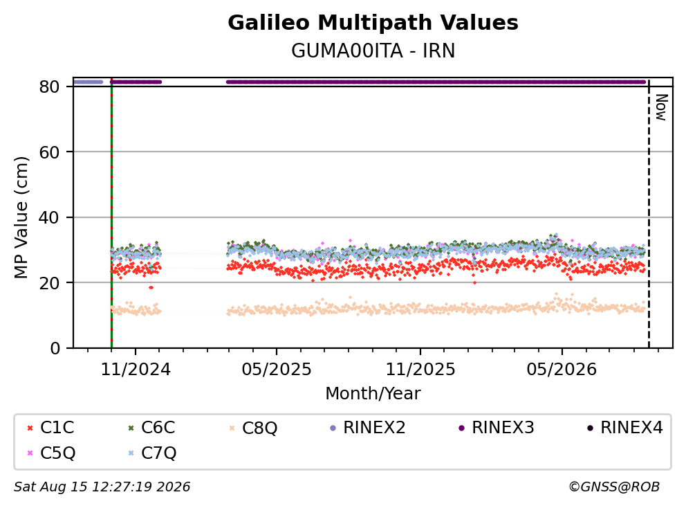Click the 11/2024 x-axis tick label
This screenshot has height=508, width=686.
pos(136,370)
